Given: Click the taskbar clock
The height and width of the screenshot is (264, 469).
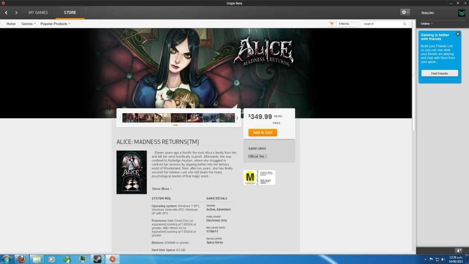Looking at the screenshot, I should pyautogui.click(x=456, y=259).
